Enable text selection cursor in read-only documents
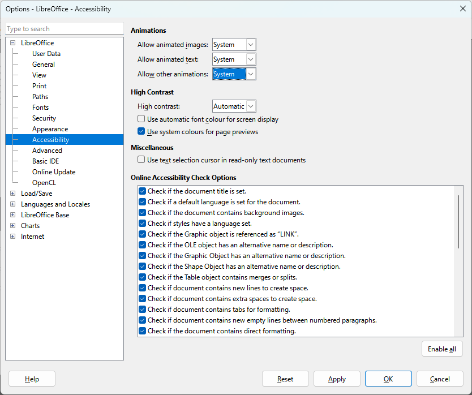Screen dimensions: 472x395 point(141,160)
